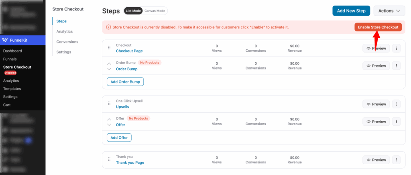Click the up chevron on Offer row
The width and height of the screenshot is (411, 175).
click(x=109, y=119)
